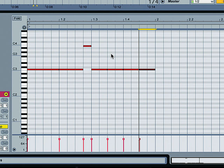Select the C3 note starting at beat 1.2
This screenshot has height=168, width=224.
pos(71,70)
